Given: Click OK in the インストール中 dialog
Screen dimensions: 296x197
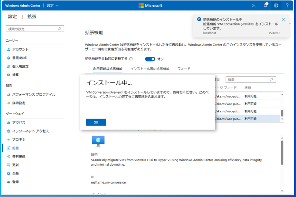Looking at the screenshot, I should pyautogui.click(x=96, y=122).
